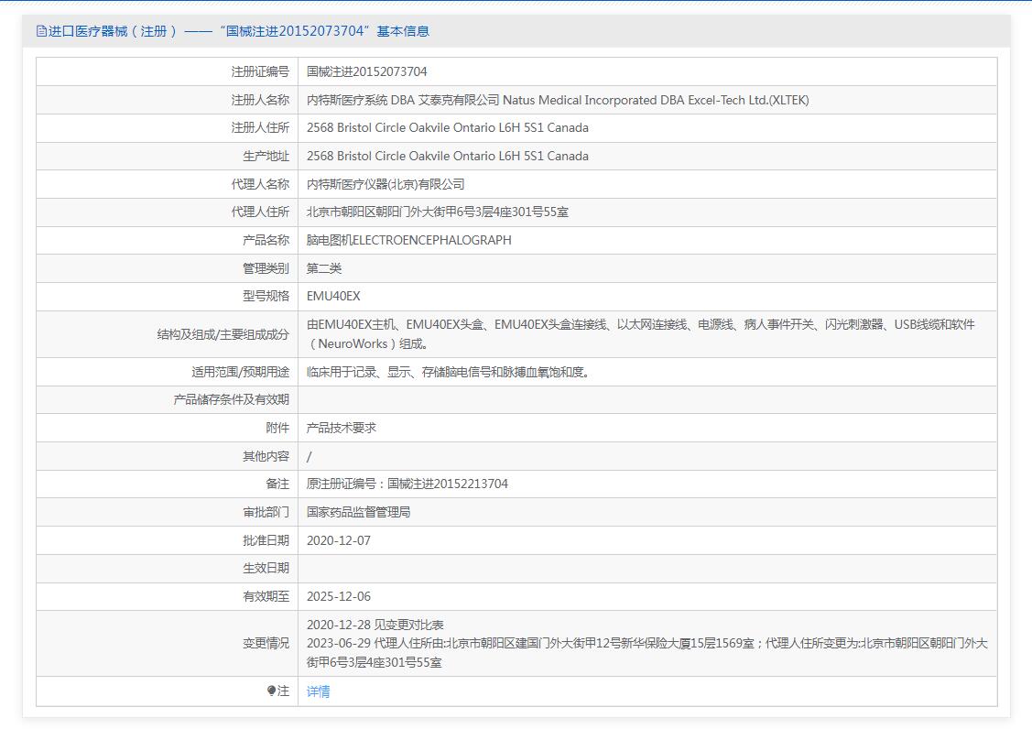Click the 生效日期 label
Screen dimensions: 1032x729
pos(266,569)
